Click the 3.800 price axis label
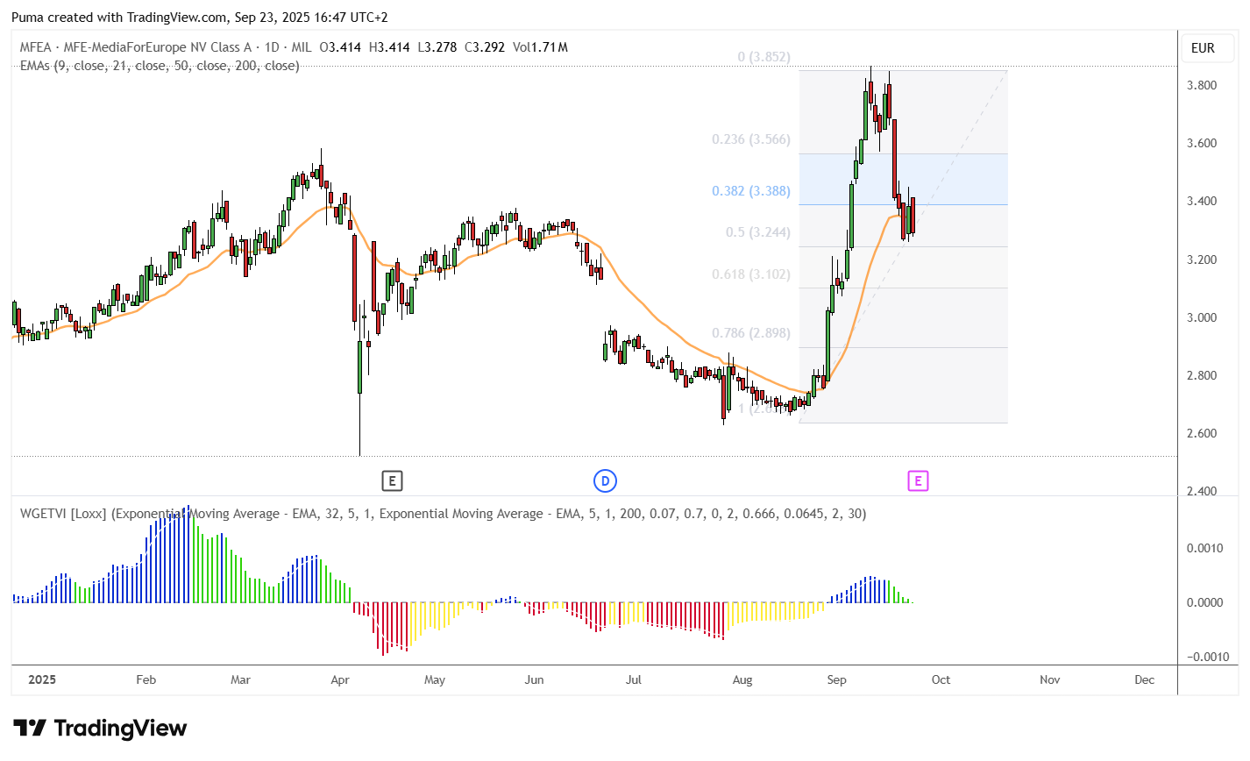The image size is (1250, 761). tap(1201, 85)
